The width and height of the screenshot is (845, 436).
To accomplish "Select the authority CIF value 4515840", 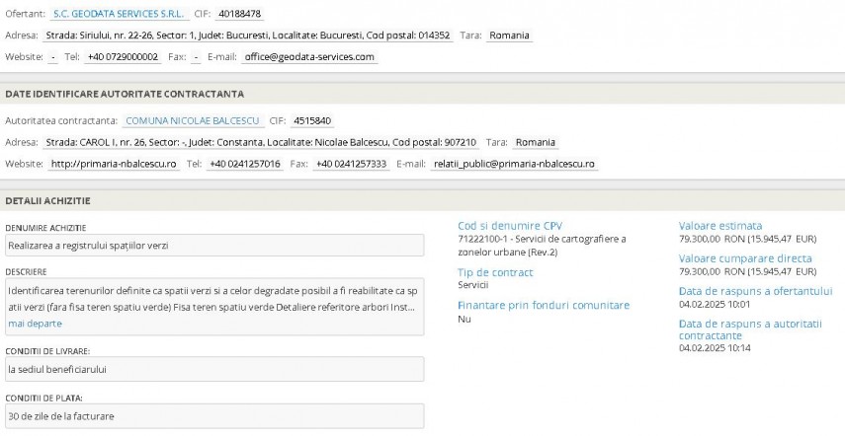I will click(312, 121).
